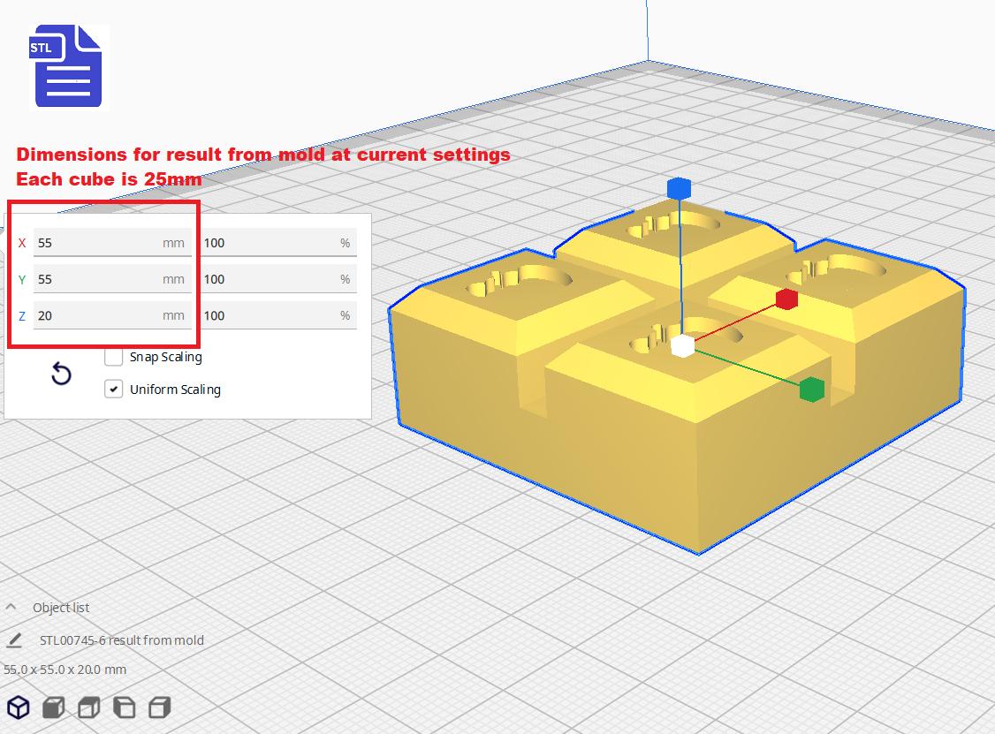
Task: Click the pencil edit icon beside model name
Action: (x=14, y=640)
